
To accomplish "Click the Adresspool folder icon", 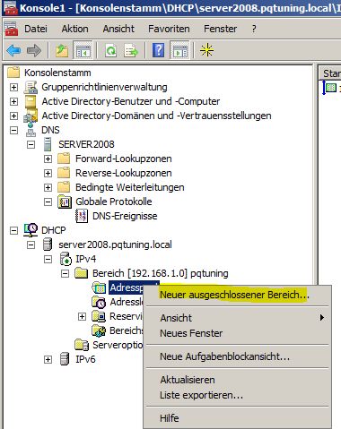I will pyautogui.click(x=99, y=287).
